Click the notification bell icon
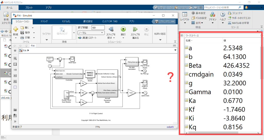 point(246,7)
